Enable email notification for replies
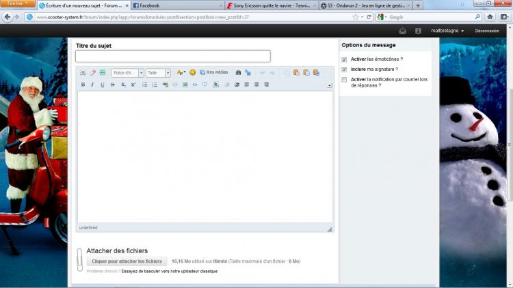513x288 pixels. pyautogui.click(x=344, y=80)
